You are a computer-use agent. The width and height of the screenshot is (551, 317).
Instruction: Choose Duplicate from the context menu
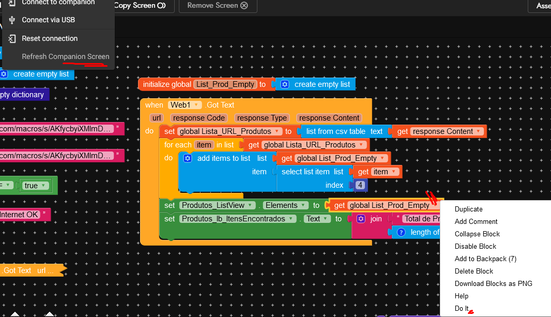468,209
